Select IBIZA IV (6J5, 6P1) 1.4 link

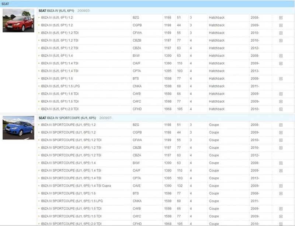[x=57, y=56]
